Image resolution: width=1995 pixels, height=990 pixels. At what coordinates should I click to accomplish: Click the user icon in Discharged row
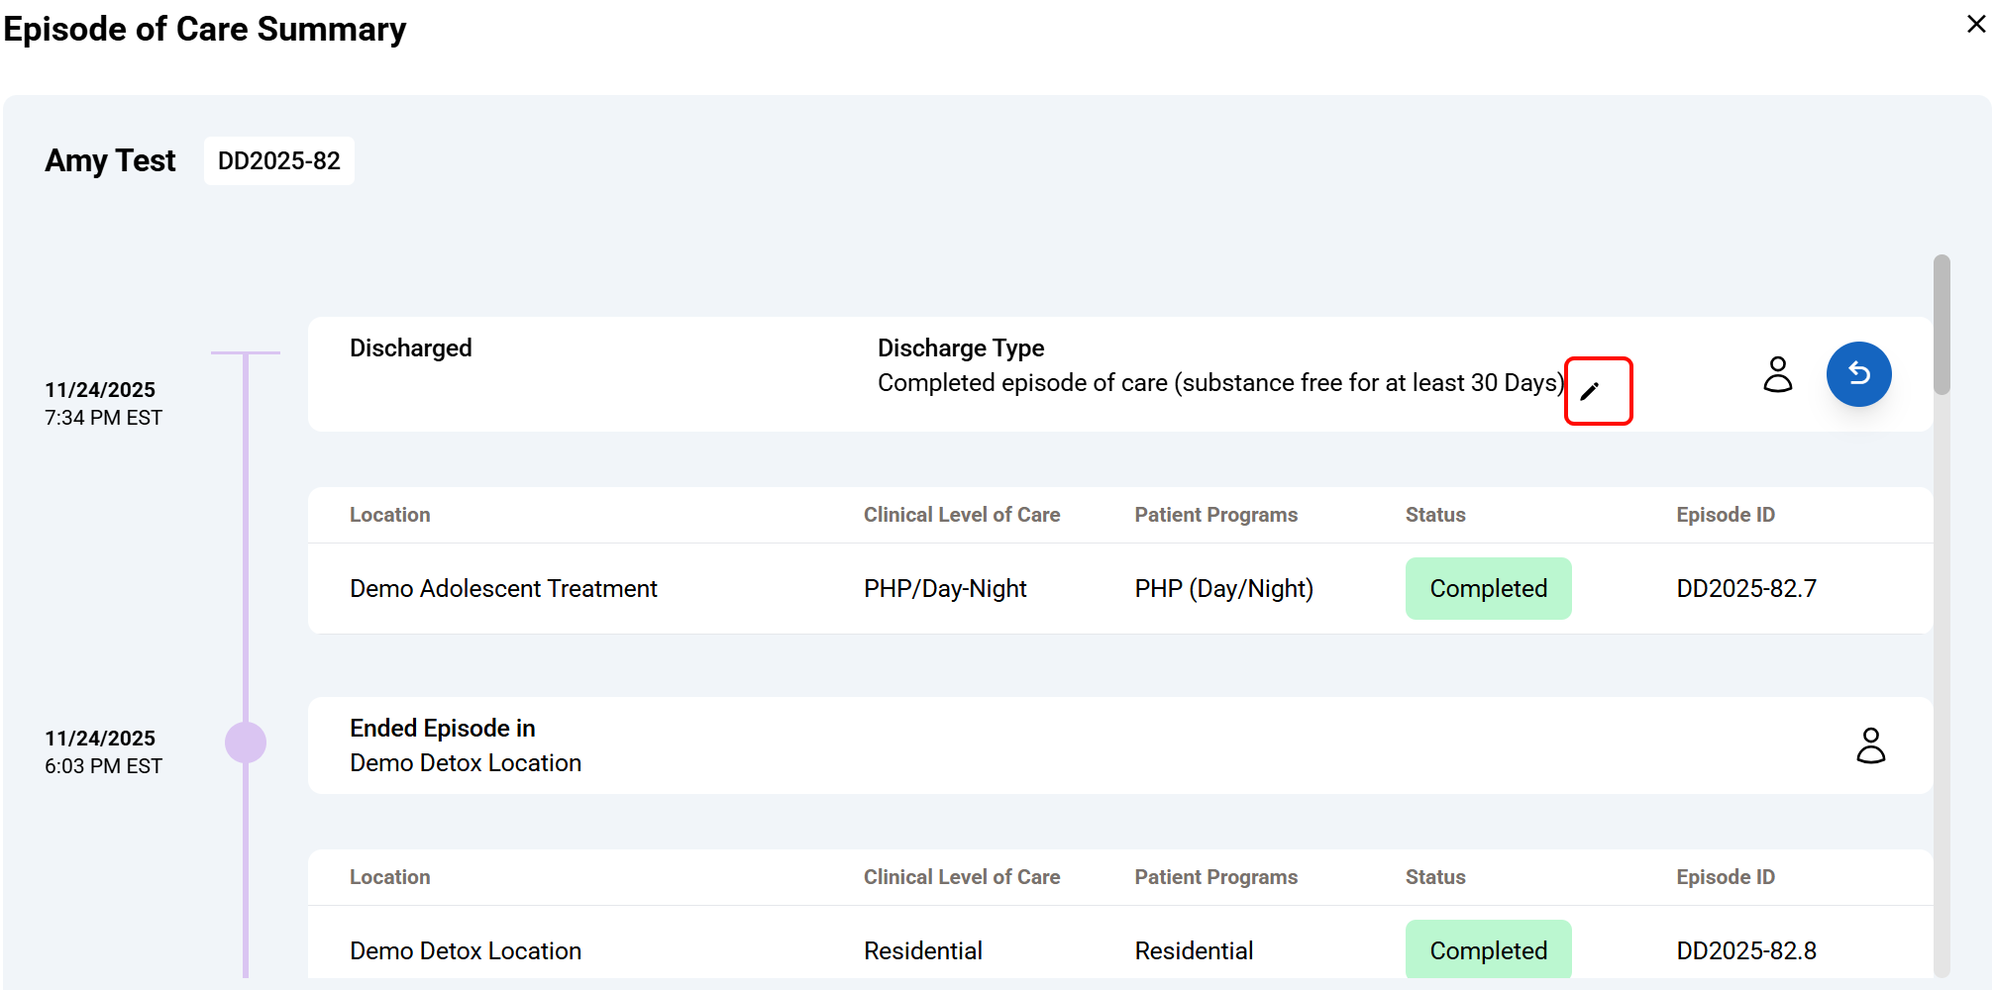[1778, 374]
